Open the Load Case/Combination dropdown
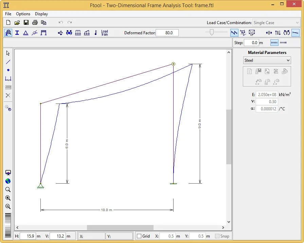This screenshot has height=243, width=304. (276, 23)
